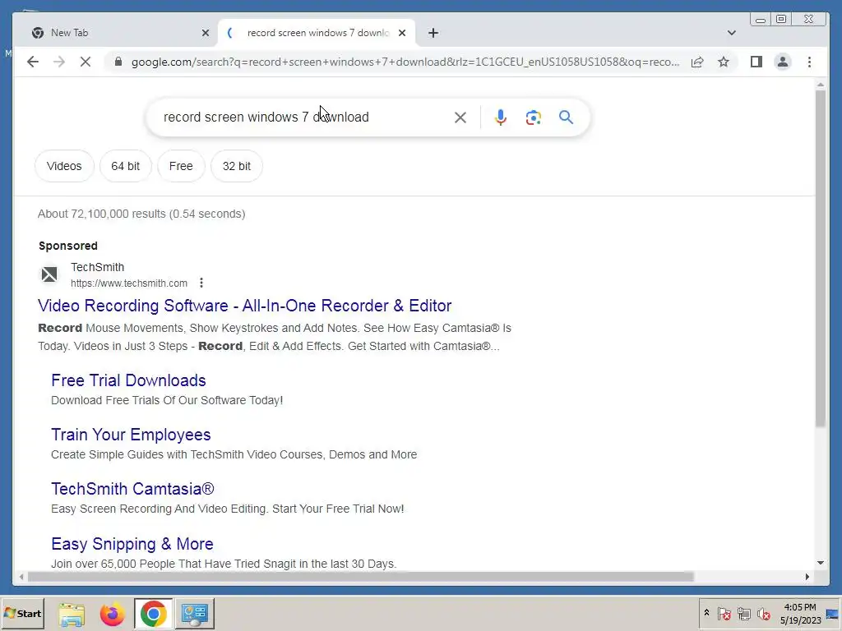Open volume speaker tray icon
Image resolution: width=842 pixels, height=631 pixels.
point(764,613)
